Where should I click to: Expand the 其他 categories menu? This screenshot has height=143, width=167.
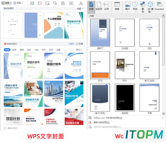tap(79, 50)
